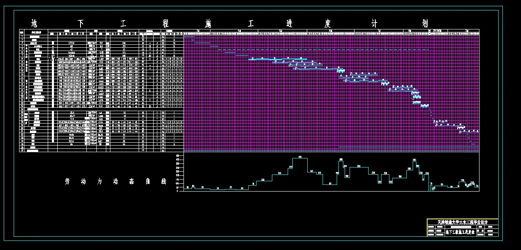Click the title character '地'
521x250 pixels.
tap(35, 23)
